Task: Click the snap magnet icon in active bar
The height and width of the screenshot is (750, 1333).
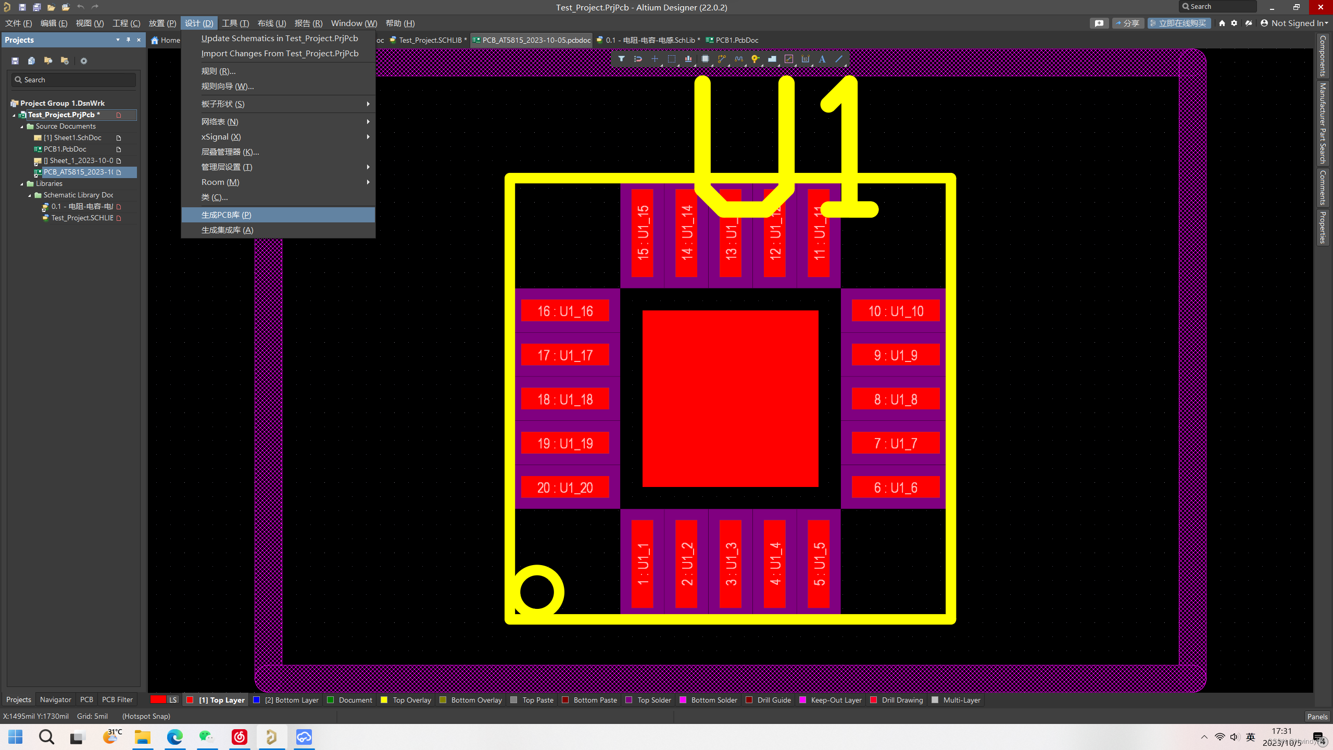Action: pyautogui.click(x=638, y=59)
